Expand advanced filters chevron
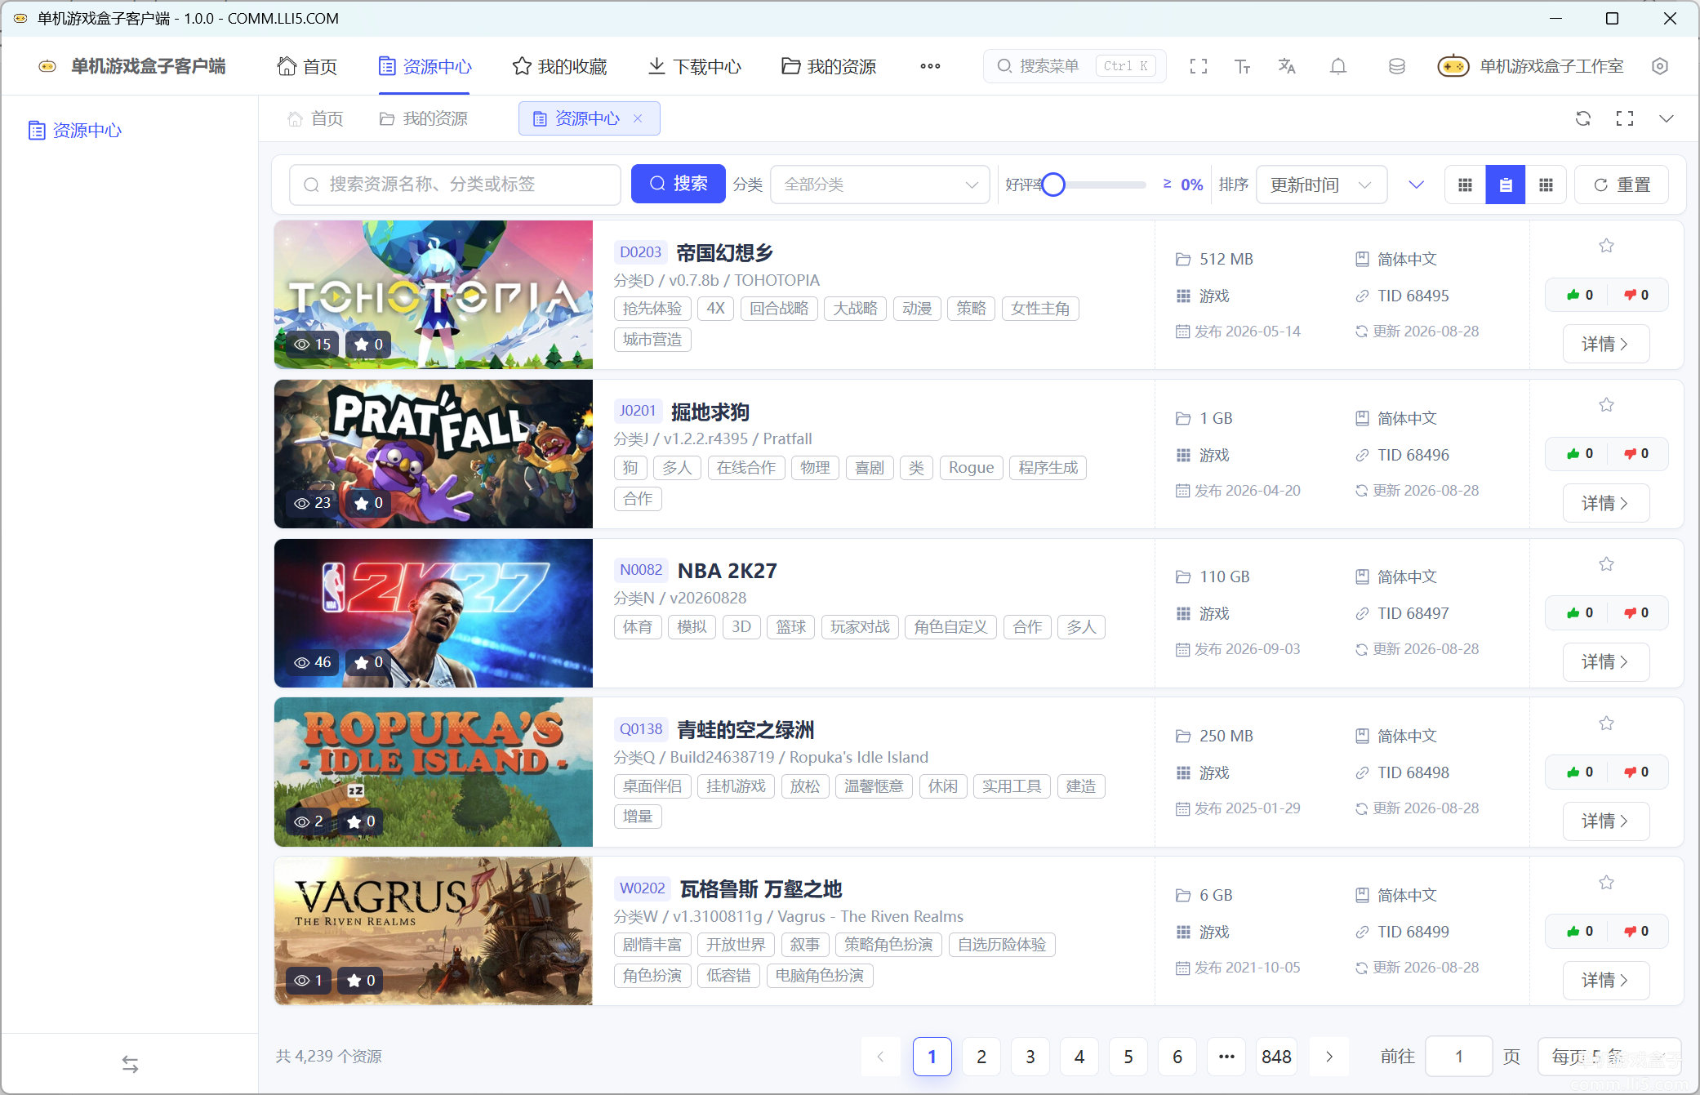This screenshot has height=1095, width=1700. (x=1417, y=185)
